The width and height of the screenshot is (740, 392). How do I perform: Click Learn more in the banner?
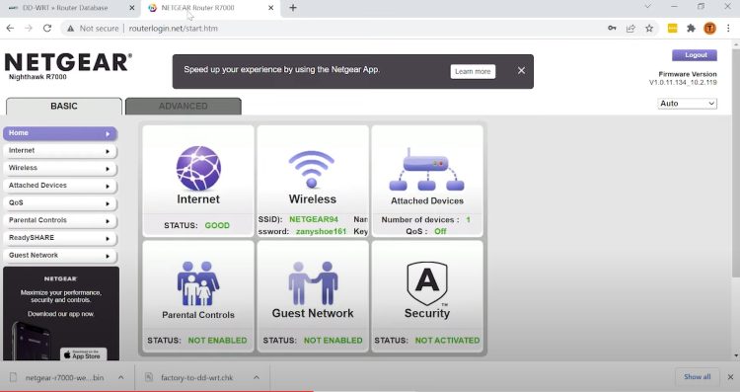coord(473,71)
